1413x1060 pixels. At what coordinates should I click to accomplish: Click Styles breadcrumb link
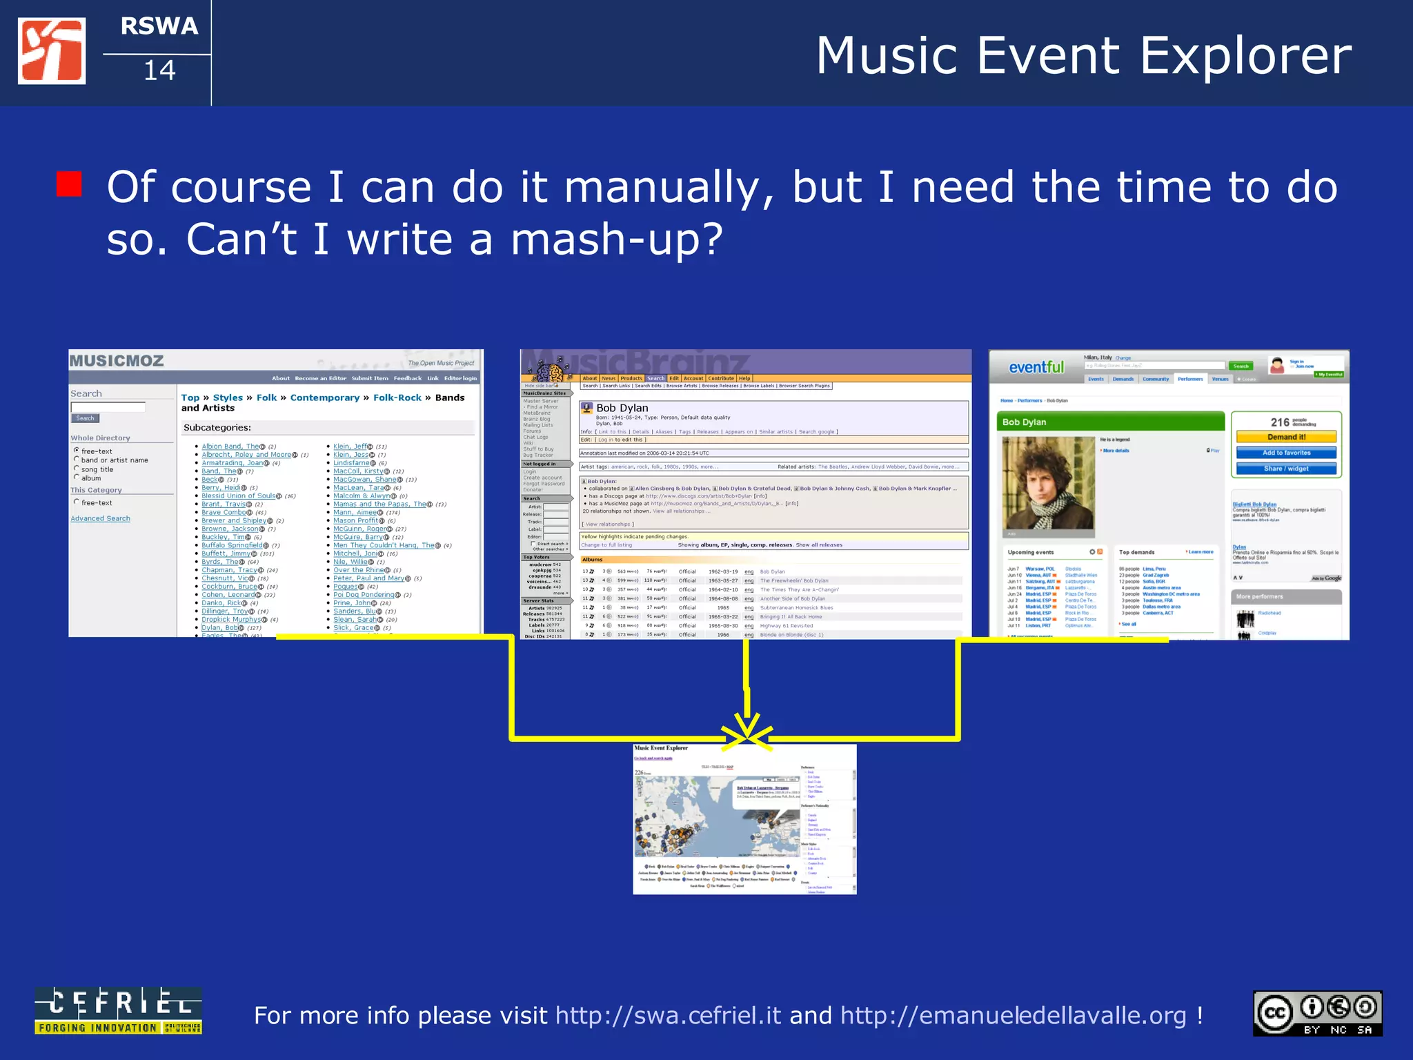tap(228, 397)
